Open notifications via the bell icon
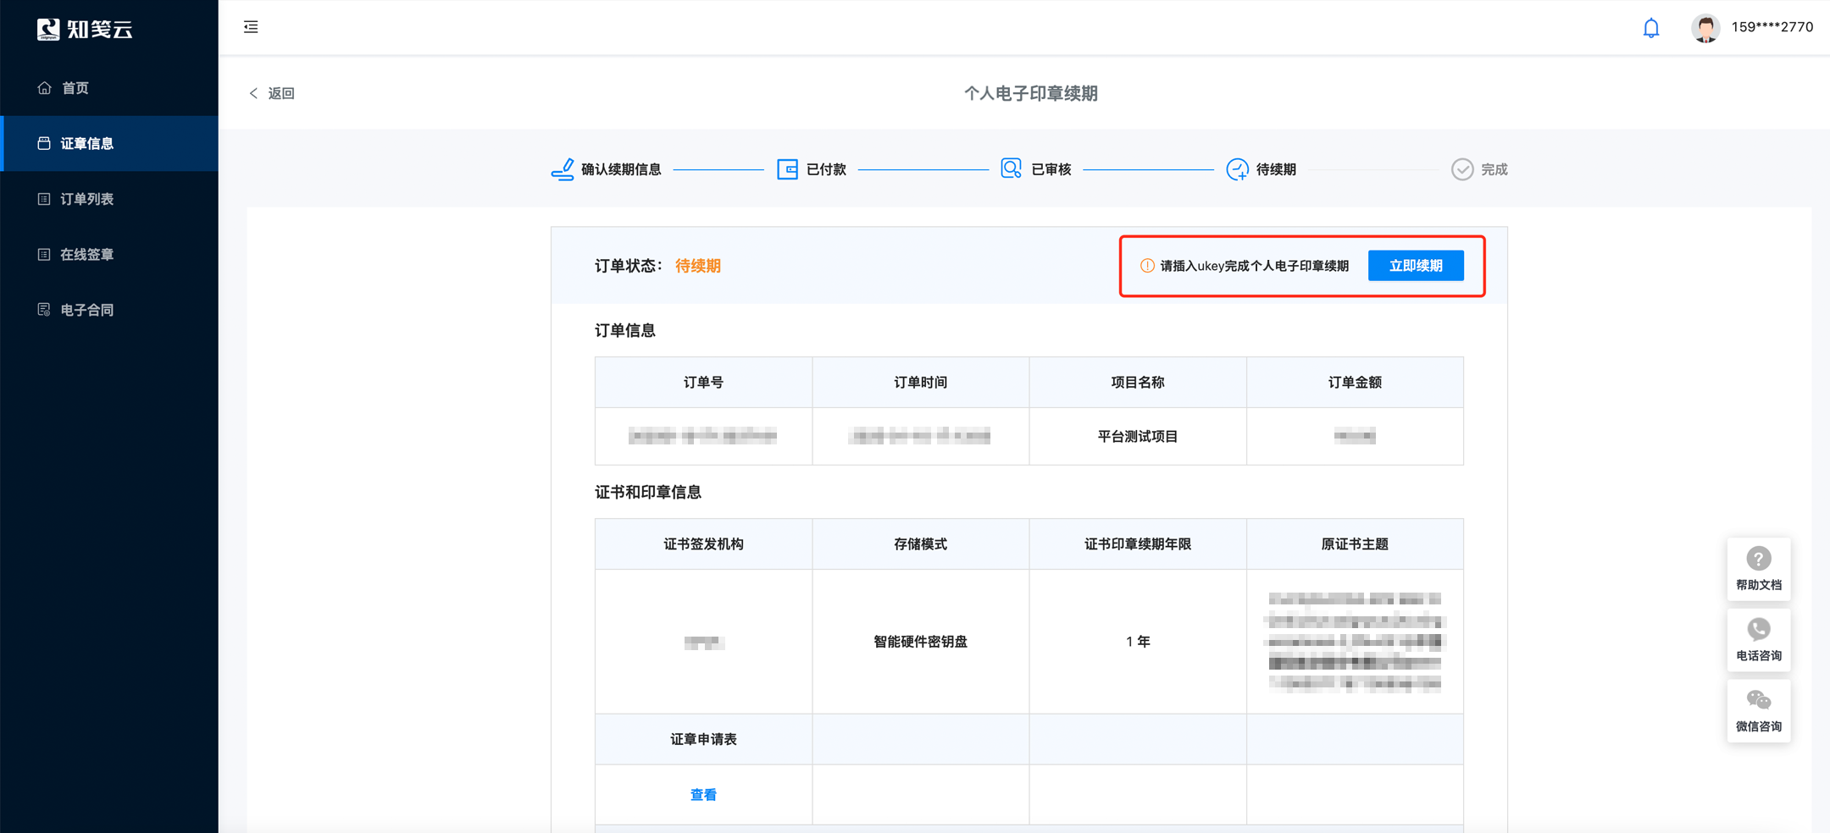 [x=1651, y=28]
